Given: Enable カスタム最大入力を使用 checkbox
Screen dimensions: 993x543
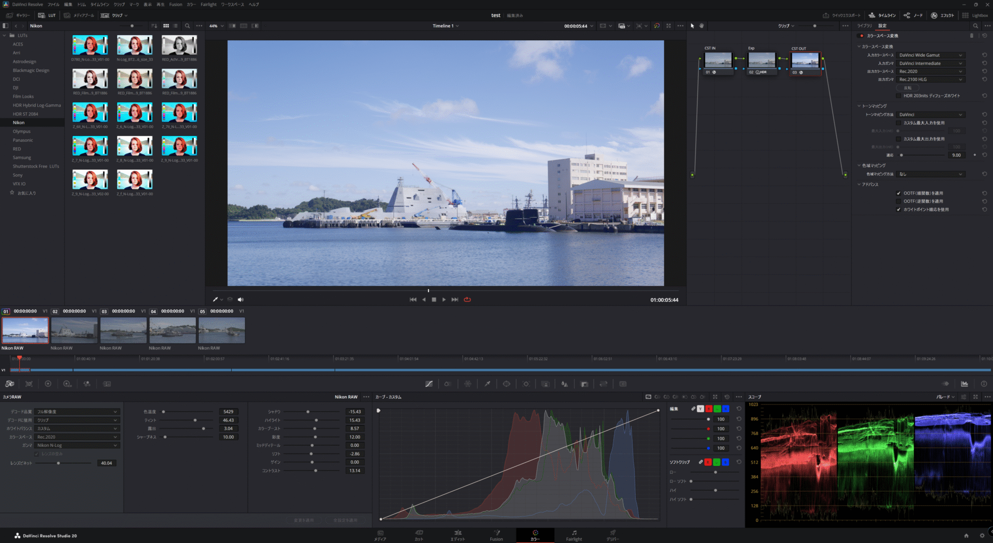Looking at the screenshot, I should click(898, 123).
